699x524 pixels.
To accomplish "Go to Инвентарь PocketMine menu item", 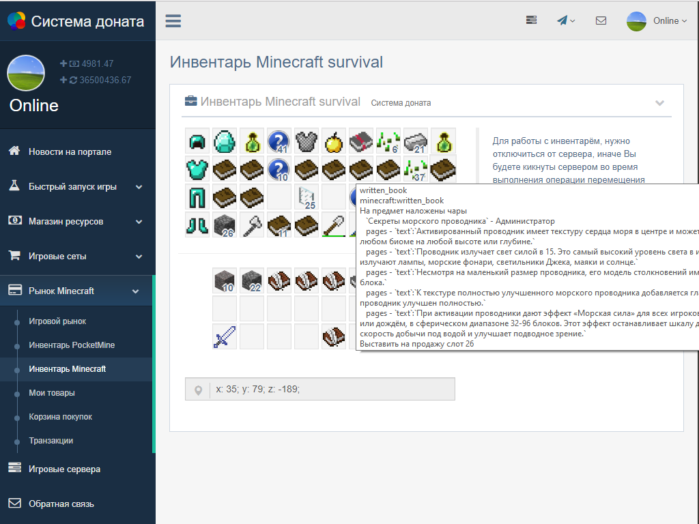I will tap(72, 345).
